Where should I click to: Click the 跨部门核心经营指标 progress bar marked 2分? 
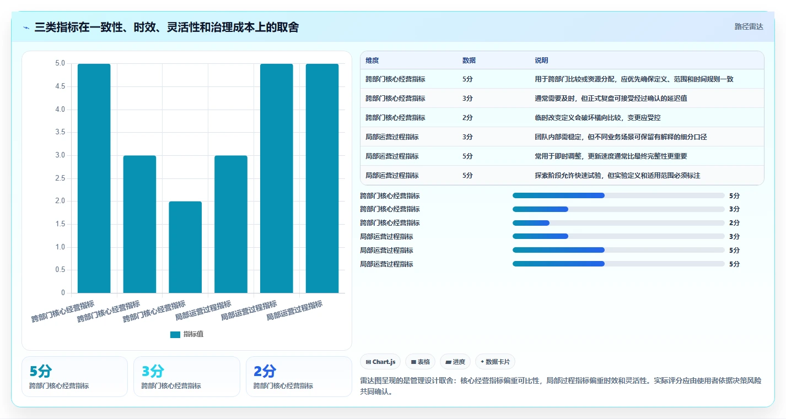point(618,223)
